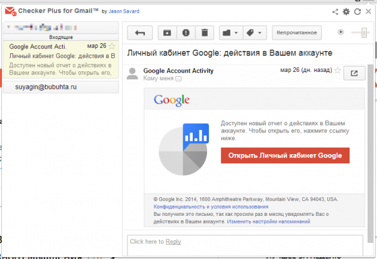The image size is (377, 259).
Task: Click the play voice button
Action: 340,32
